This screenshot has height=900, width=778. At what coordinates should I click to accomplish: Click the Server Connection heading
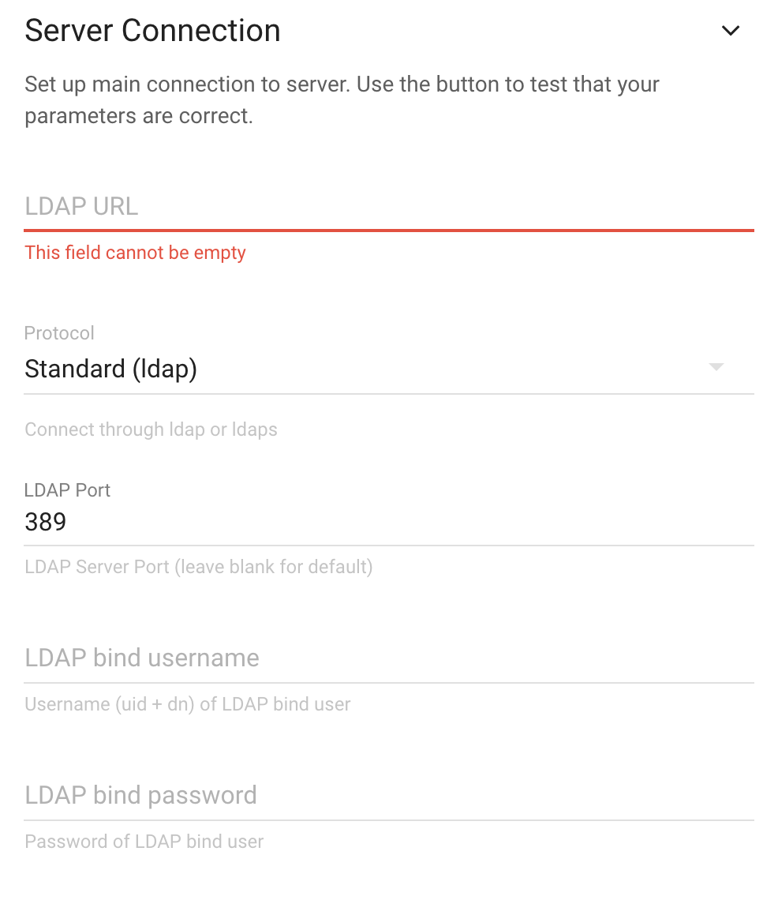point(152,31)
